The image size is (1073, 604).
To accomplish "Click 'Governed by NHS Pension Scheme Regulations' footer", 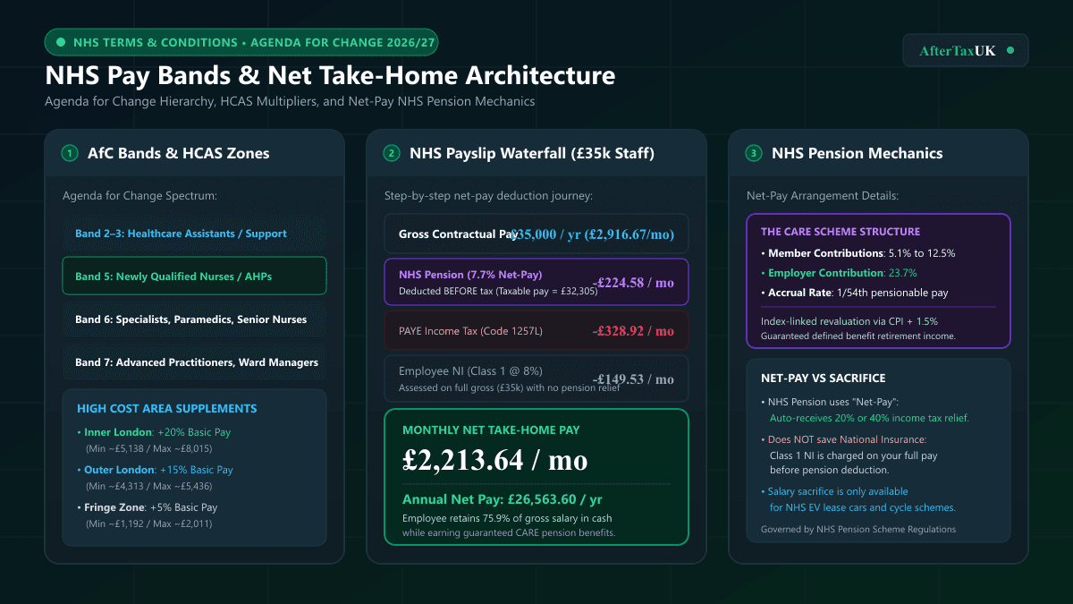I will tap(858, 529).
